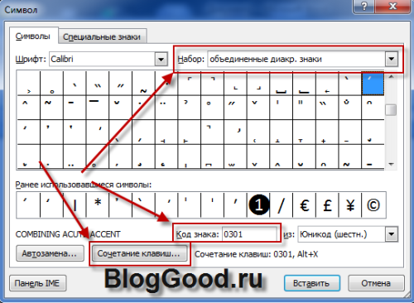Viewport: 414px width, 303px height.
Task: Choose the combining tilde in the second row
Action: click(x=51, y=108)
